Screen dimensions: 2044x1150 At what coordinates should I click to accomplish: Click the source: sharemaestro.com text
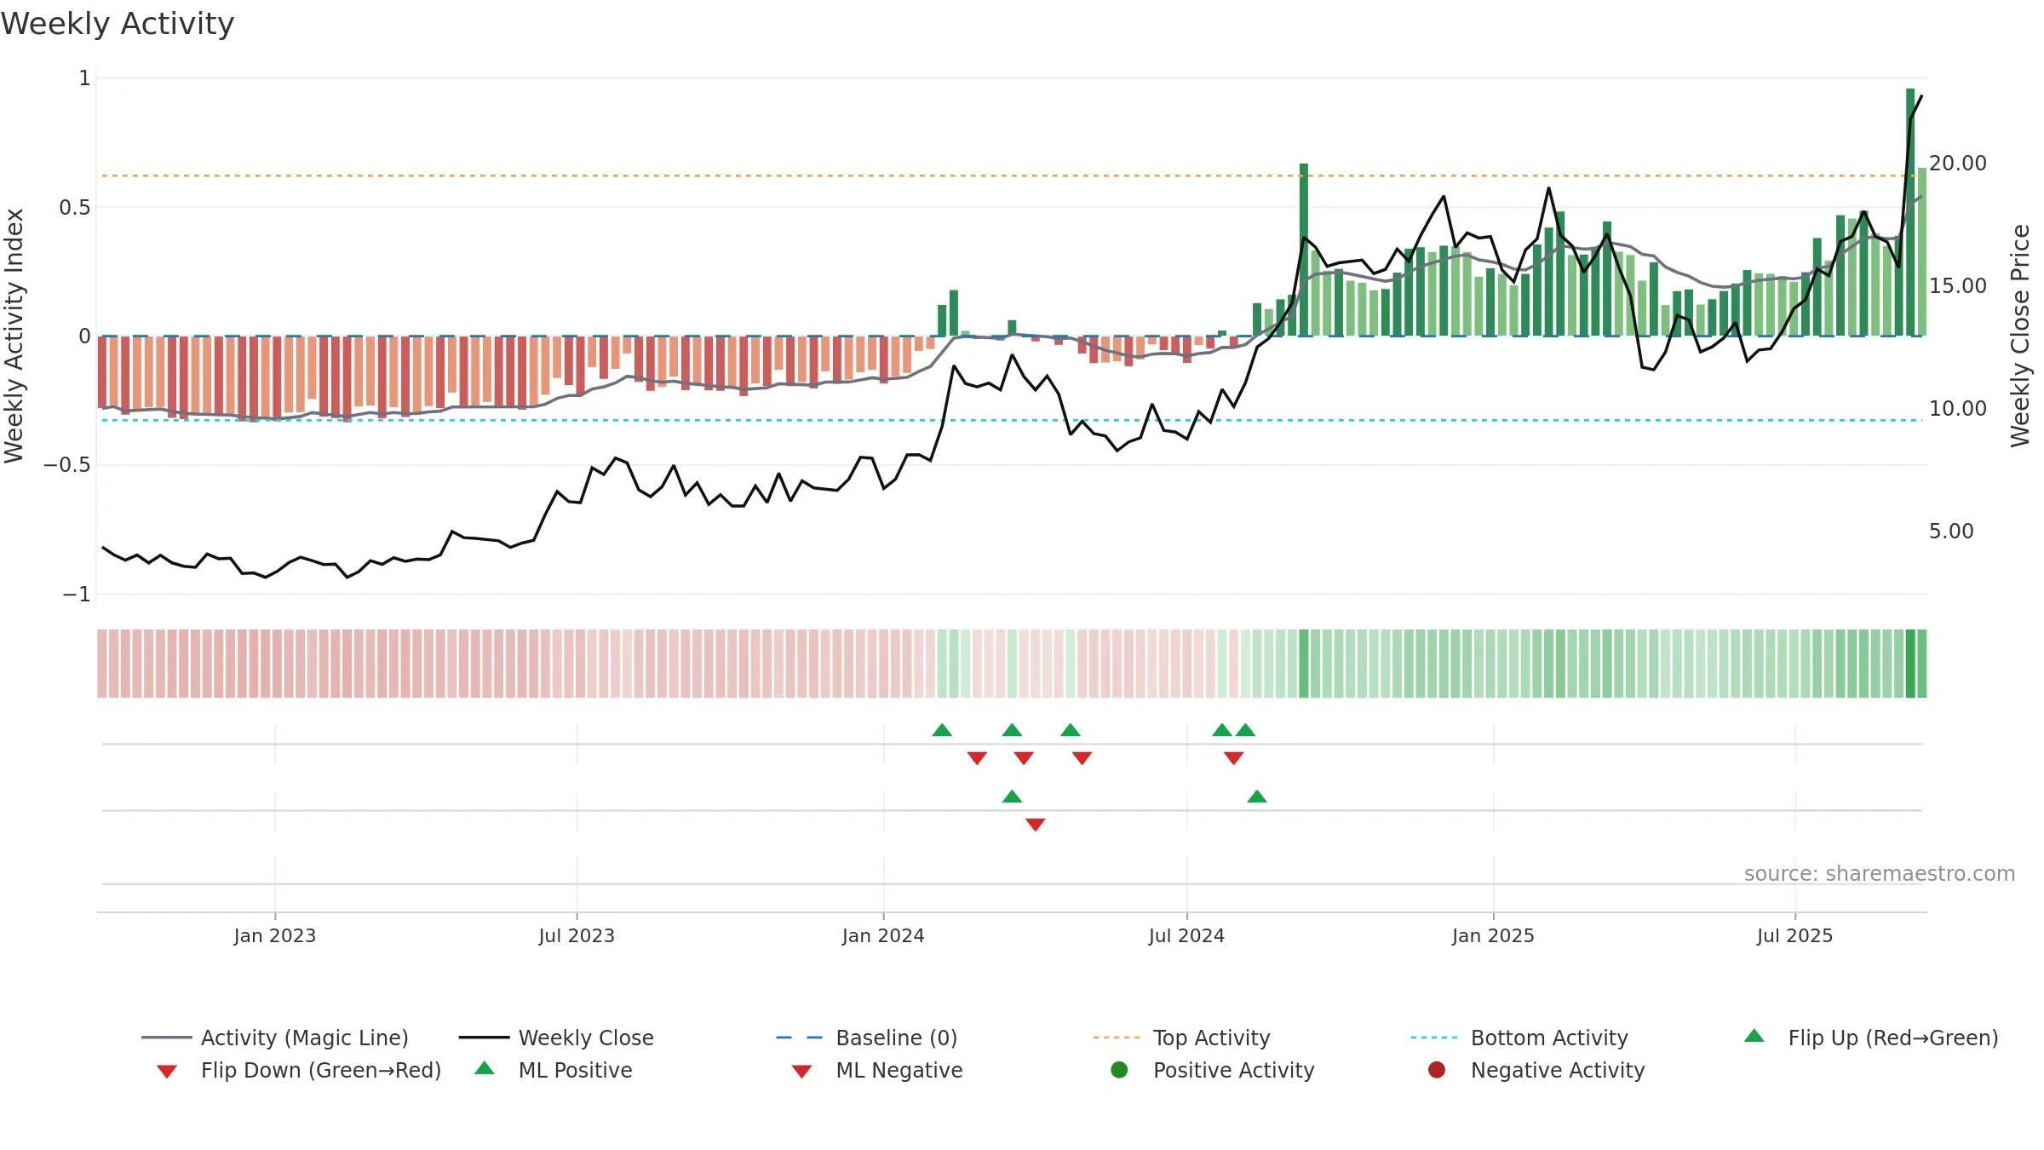[1880, 873]
